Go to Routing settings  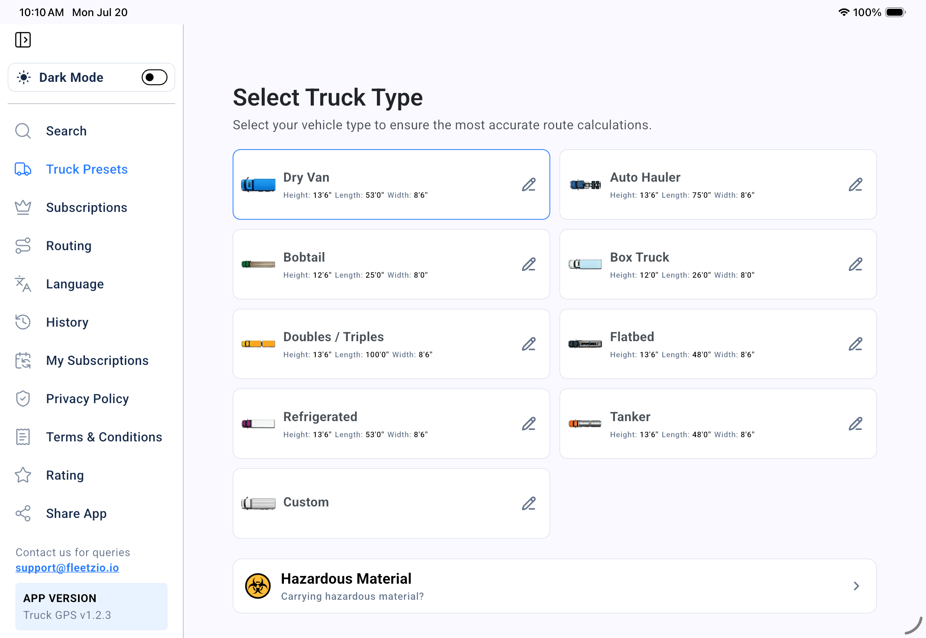coord(91,246)
